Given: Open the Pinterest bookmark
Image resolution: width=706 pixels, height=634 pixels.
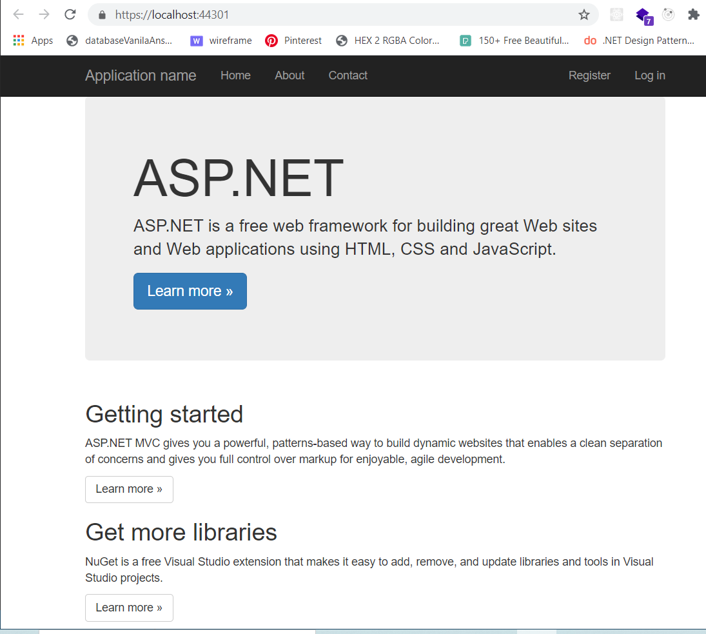Looking at the screenshot, I should pyautogui.click(x=293, y=40).
